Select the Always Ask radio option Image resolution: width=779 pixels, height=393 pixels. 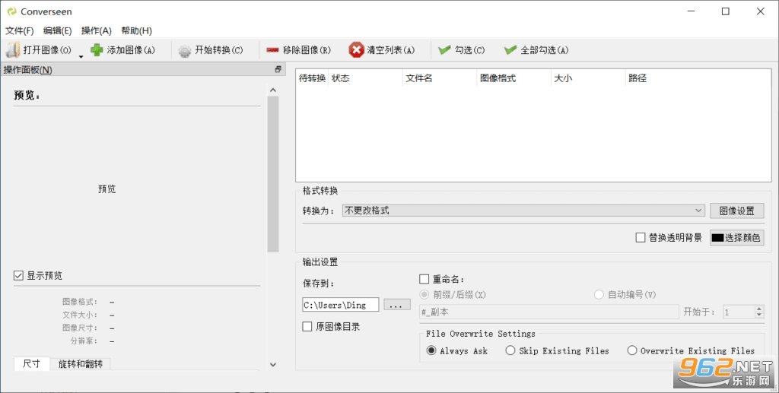[x=431, y=351]
